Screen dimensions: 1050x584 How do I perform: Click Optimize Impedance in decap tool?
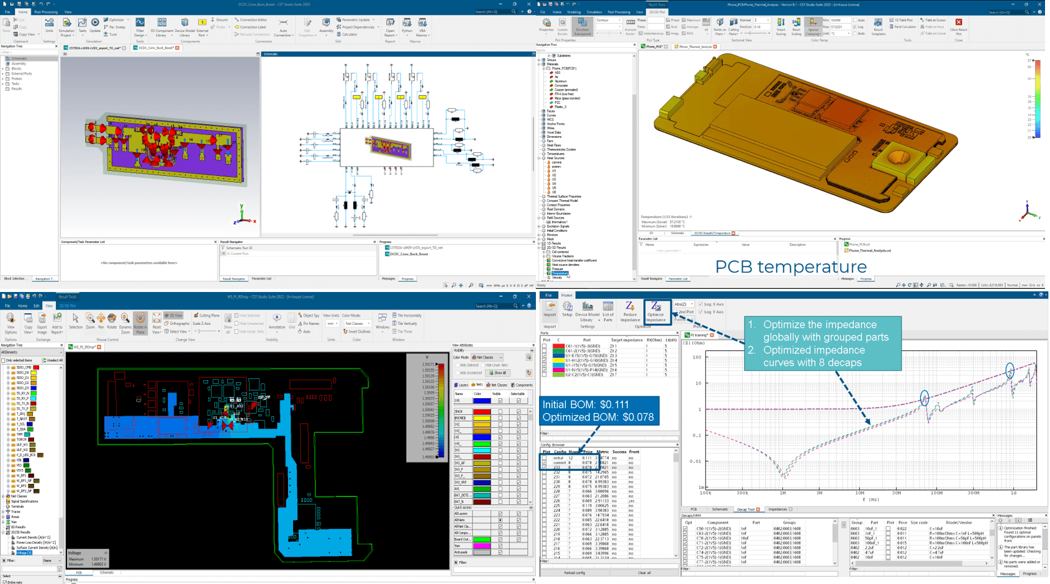pyautogui.click(x=655, y=312)
